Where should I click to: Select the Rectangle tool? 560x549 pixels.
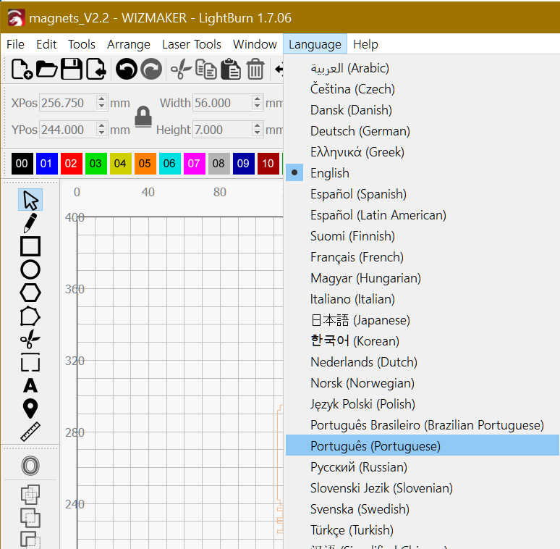30,246
